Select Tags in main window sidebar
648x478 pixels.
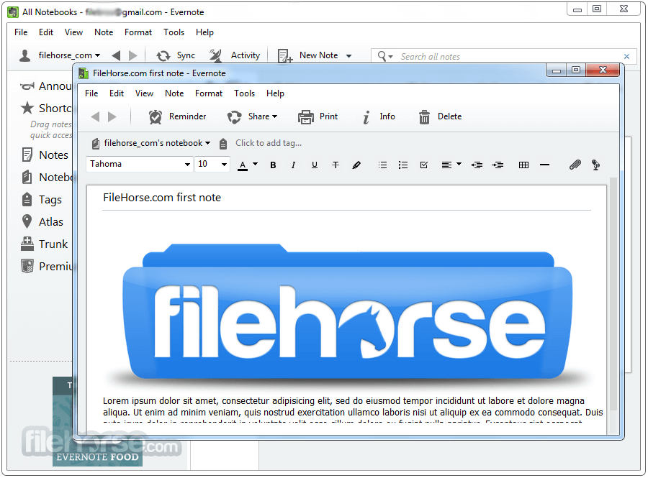click(41, 200)
